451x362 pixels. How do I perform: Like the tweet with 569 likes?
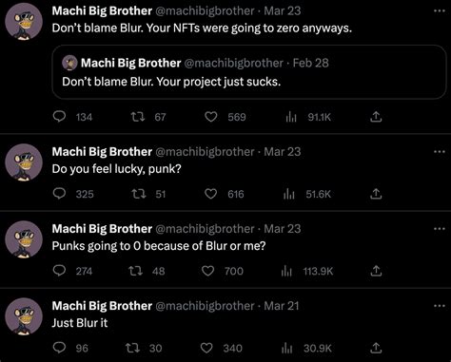tap(211, 117)
